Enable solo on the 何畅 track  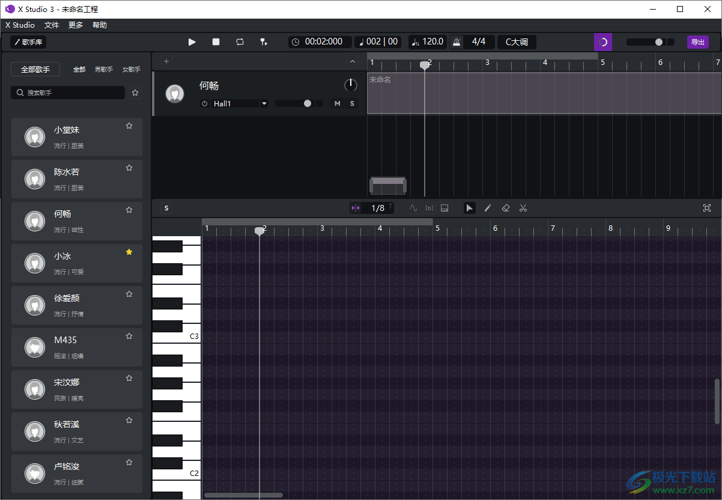(x=352, y=103)
